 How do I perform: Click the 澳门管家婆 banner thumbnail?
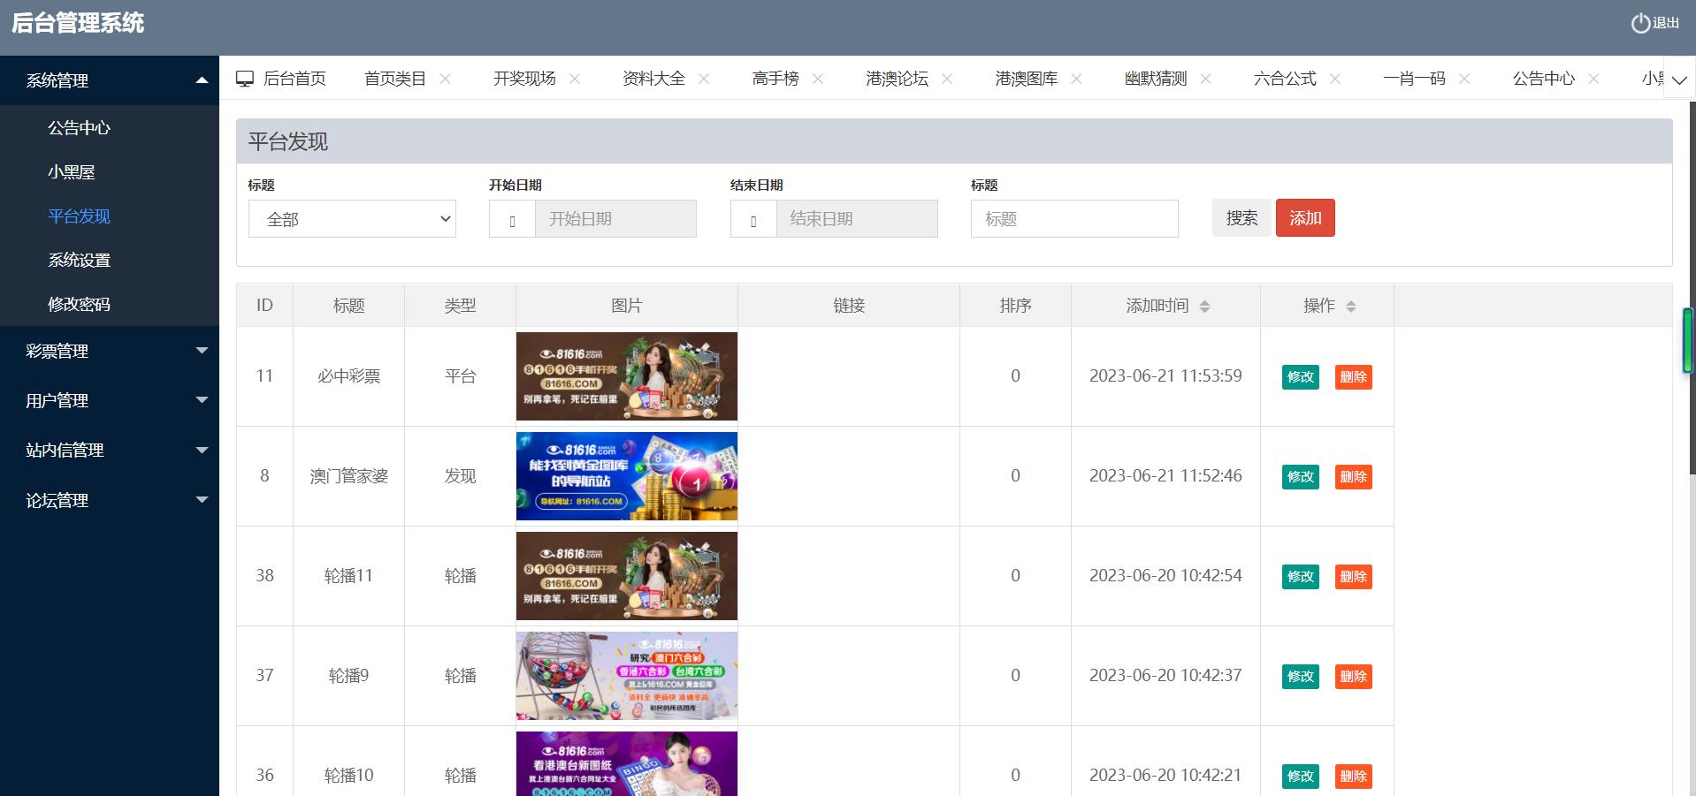[x=627, y=476]
